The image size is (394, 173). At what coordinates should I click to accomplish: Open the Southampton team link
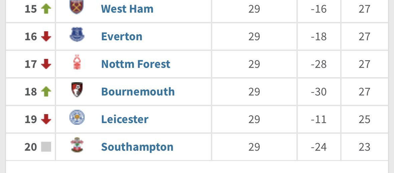137,147
